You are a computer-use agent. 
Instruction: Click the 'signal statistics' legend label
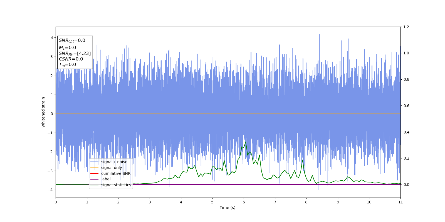116,185
